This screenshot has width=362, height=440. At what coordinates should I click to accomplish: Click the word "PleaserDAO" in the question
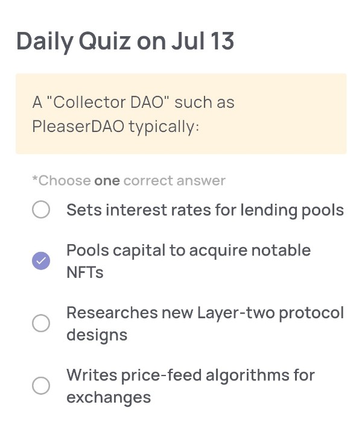(x=78, y=127)
